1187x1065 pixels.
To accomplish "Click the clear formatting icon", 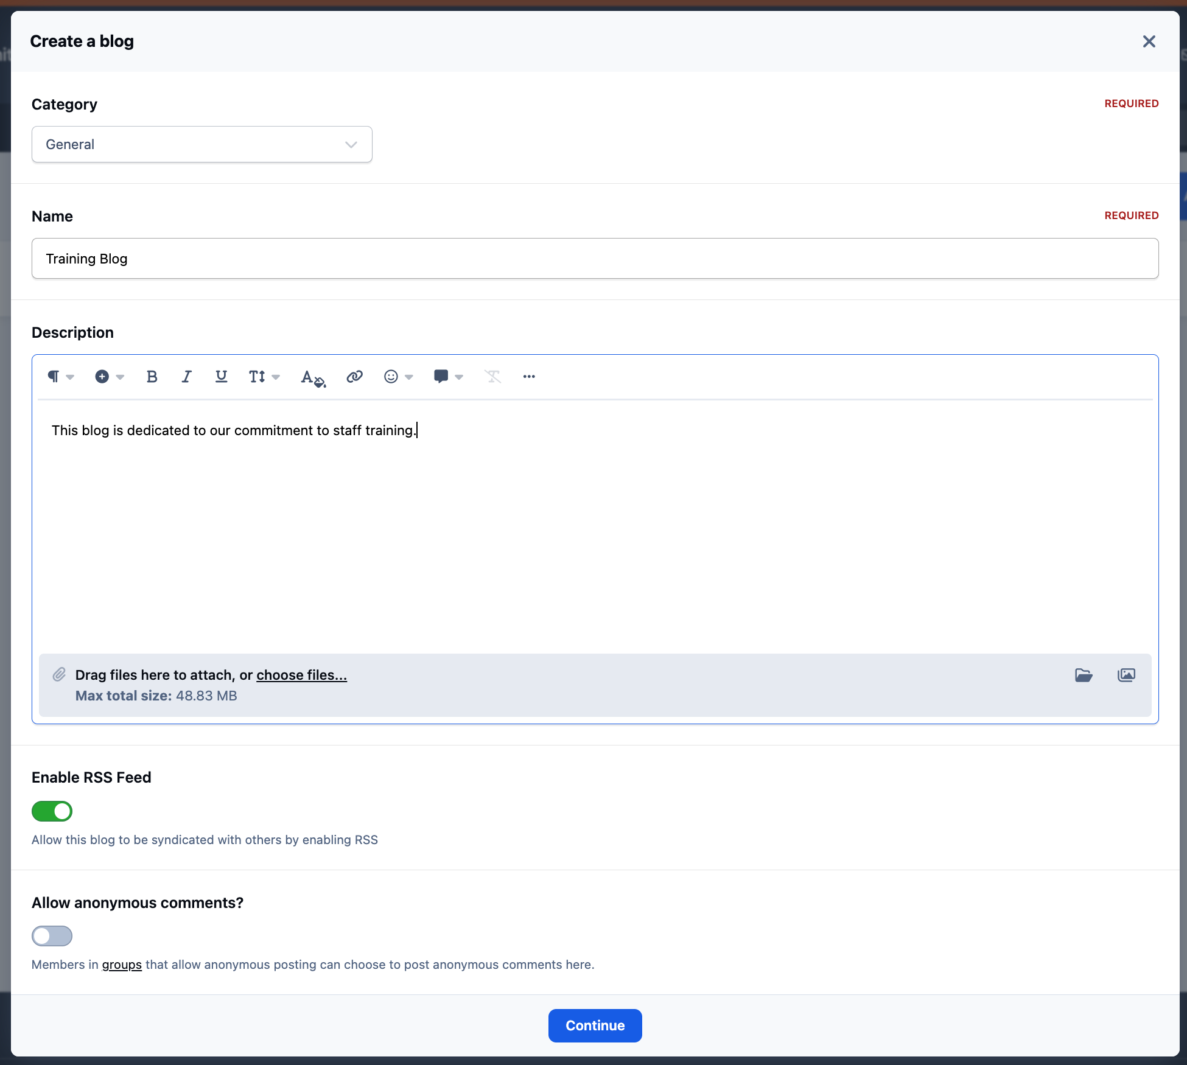I will [492, 377].
